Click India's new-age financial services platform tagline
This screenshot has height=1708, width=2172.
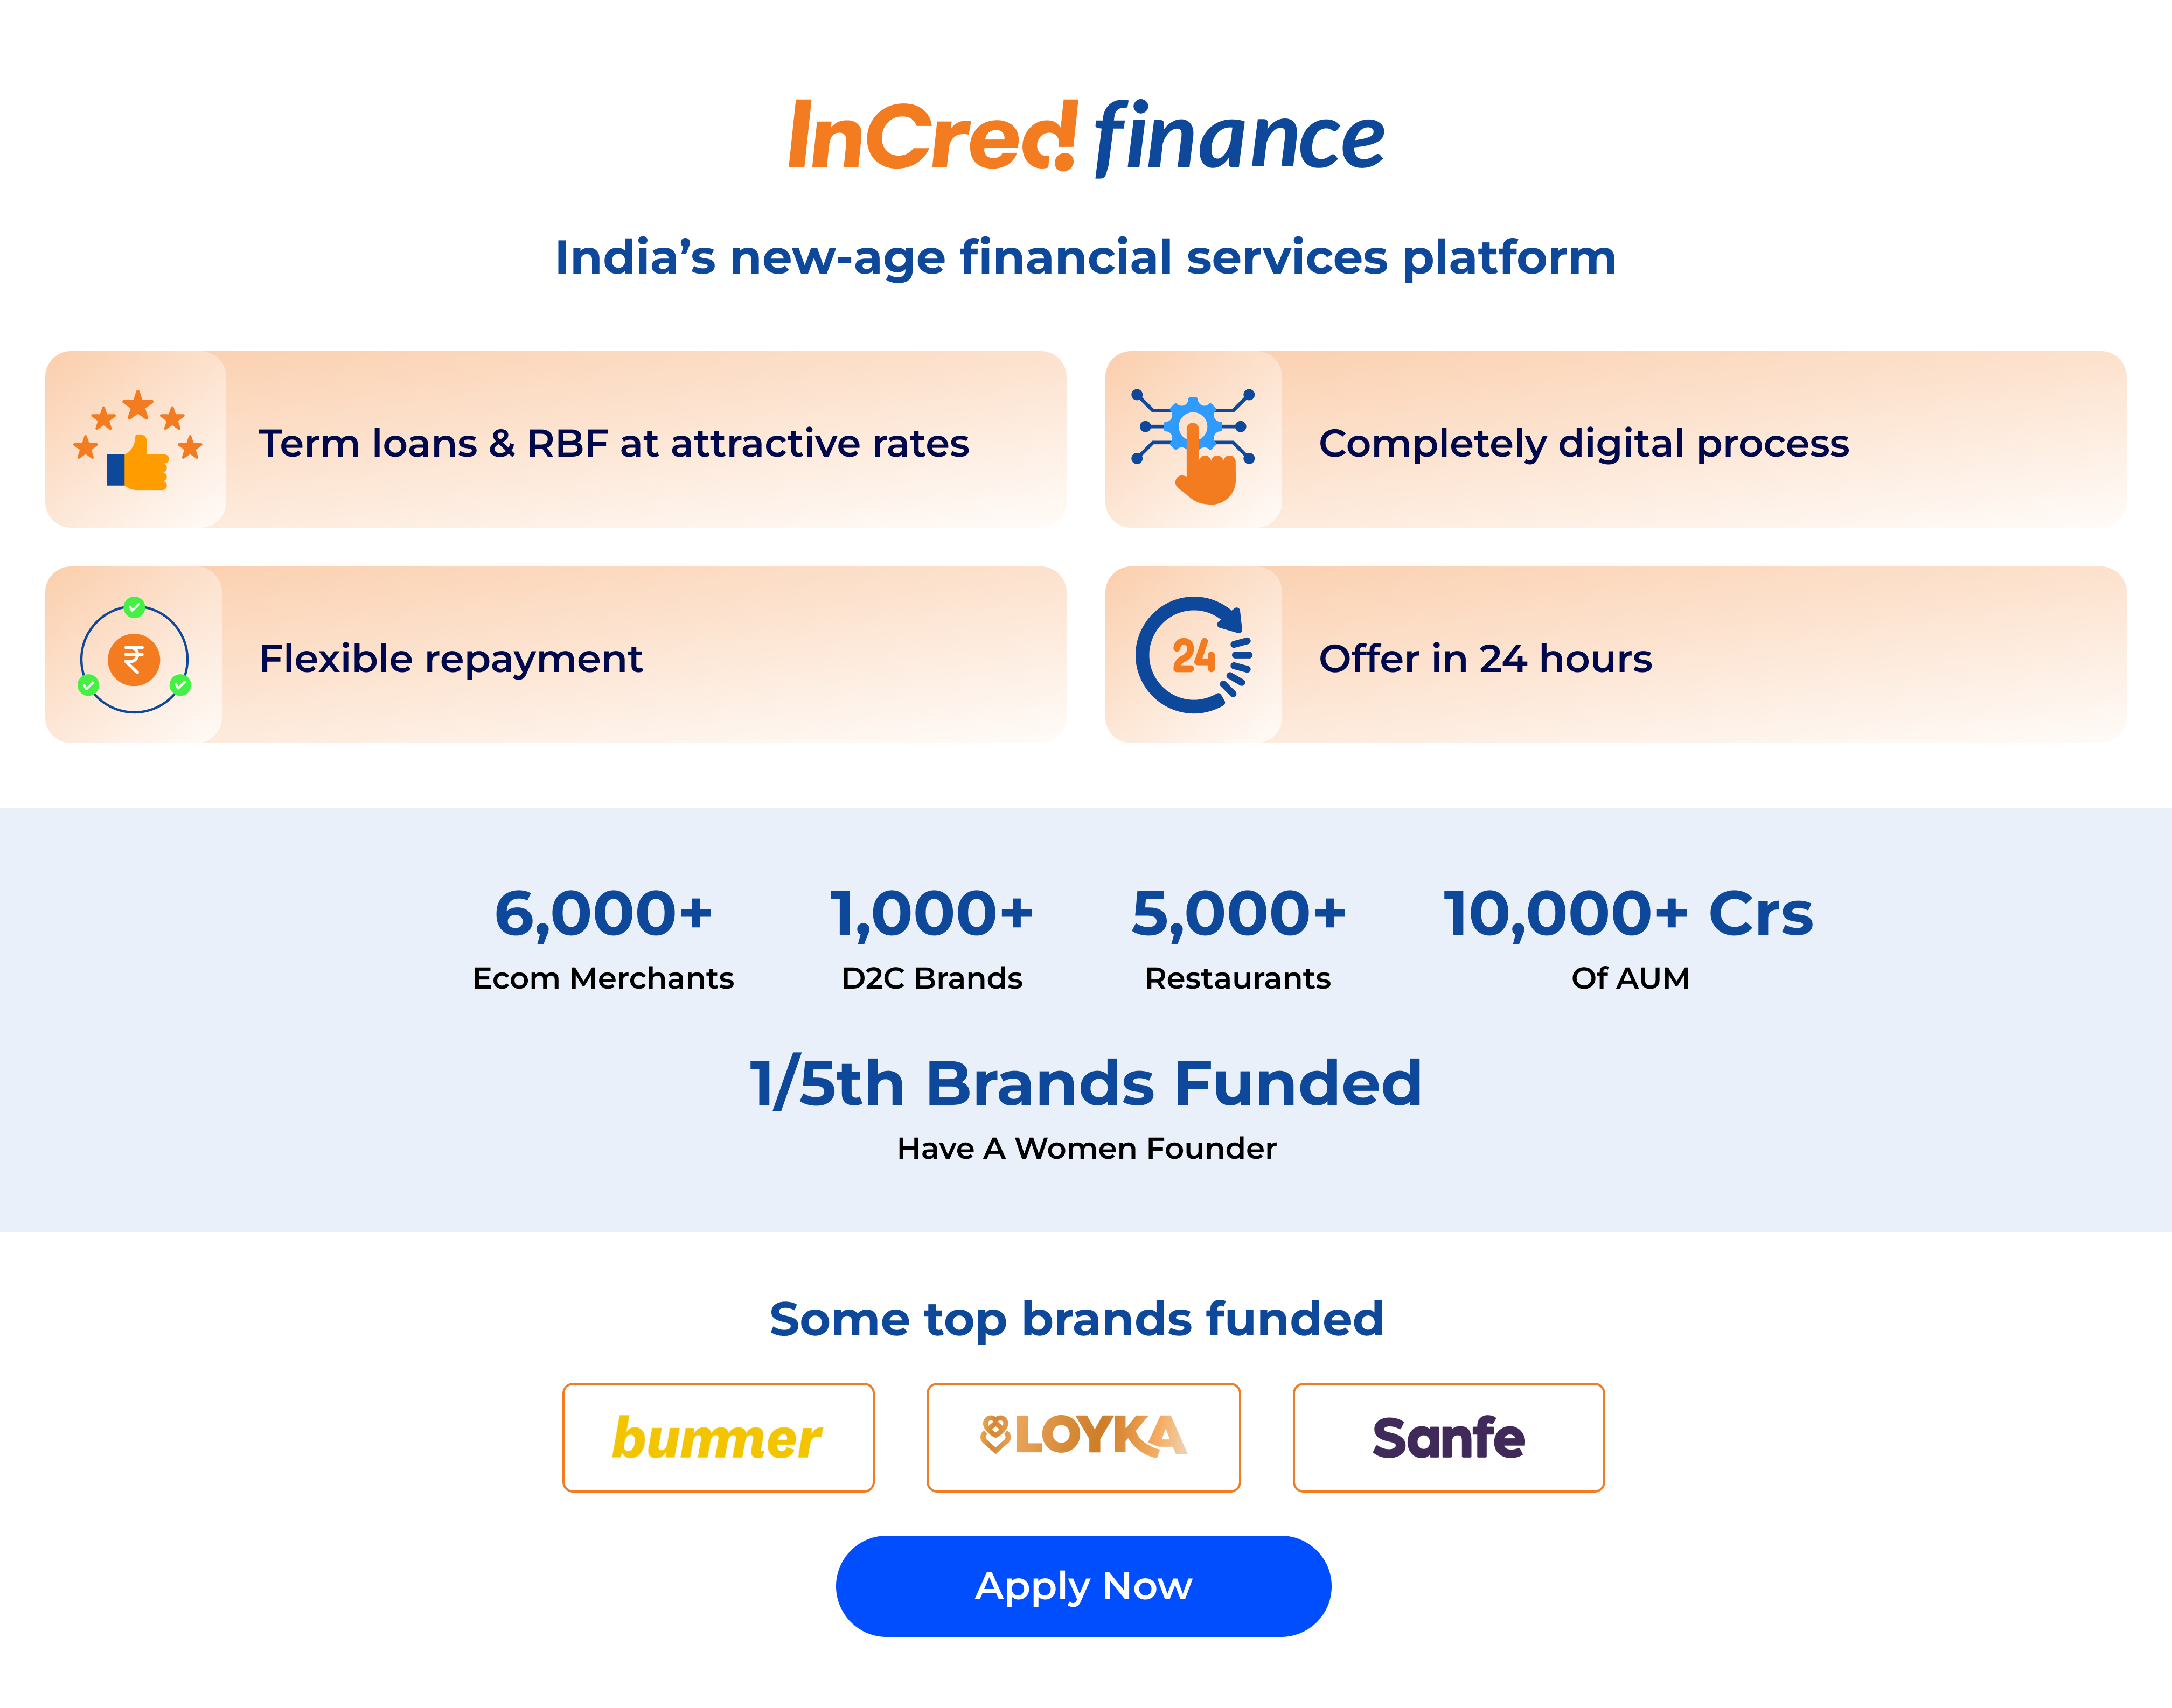pyautogui.click(x=1085, y=257)
